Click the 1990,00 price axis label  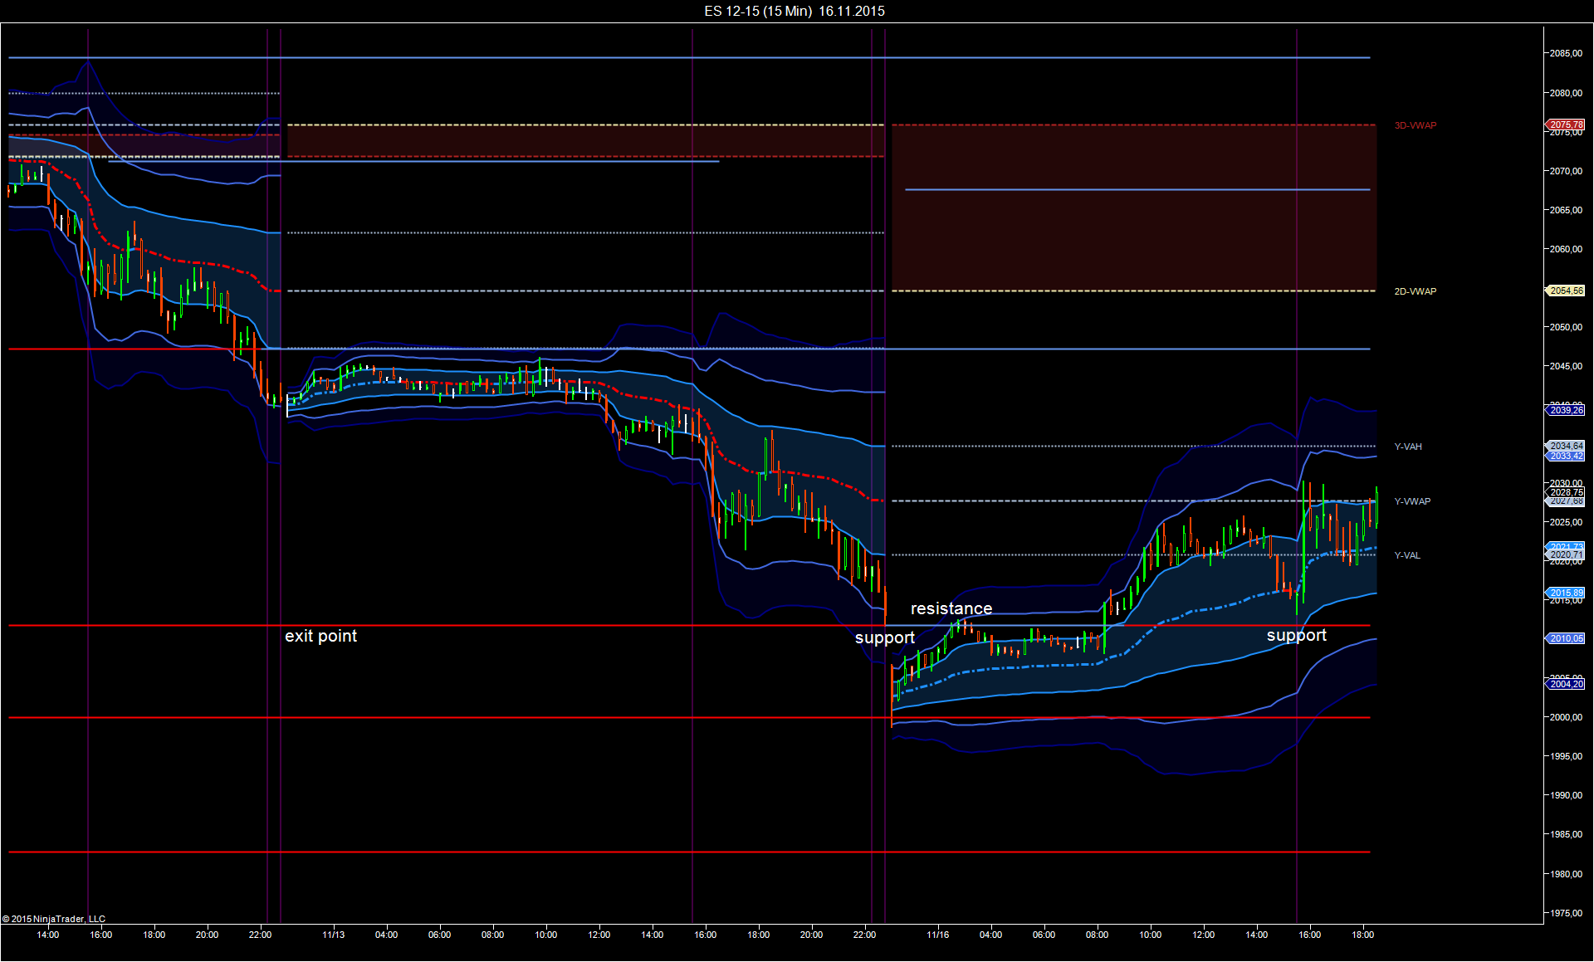pyautogui.click(x=1566, y=795)
